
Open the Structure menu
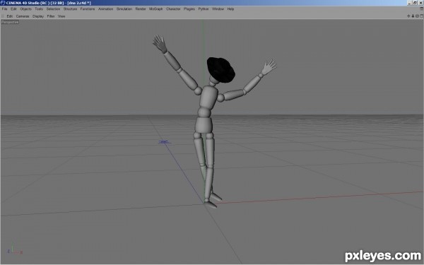pos(70,9)
